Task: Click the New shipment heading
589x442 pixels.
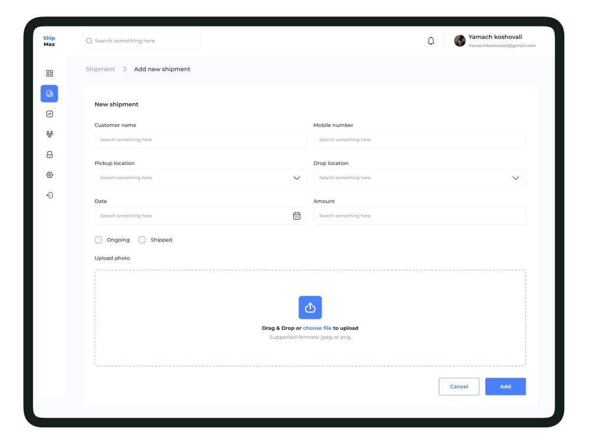Action: (x=117, y=104)
